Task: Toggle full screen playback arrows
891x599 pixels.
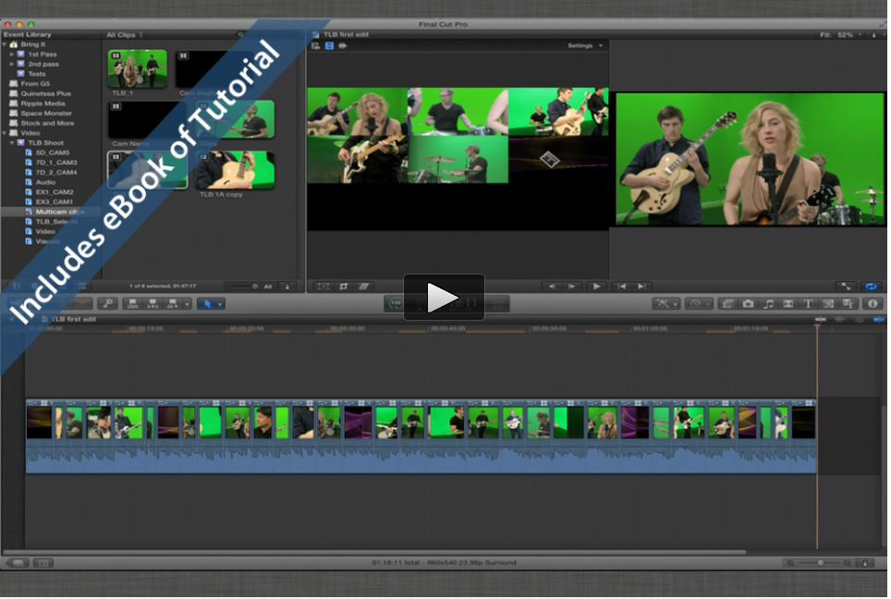Action: [x=846, y=287]
